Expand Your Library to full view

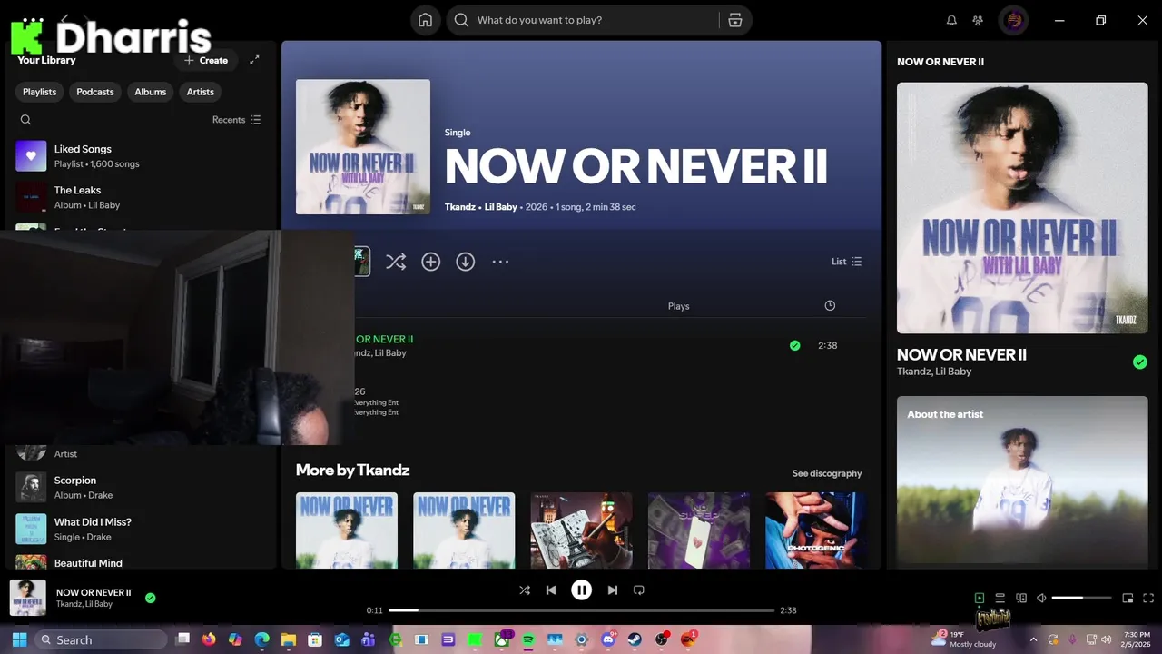[254, 60]
